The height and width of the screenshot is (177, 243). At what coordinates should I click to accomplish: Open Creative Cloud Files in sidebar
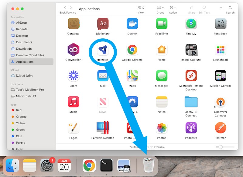tap(31, 55)
